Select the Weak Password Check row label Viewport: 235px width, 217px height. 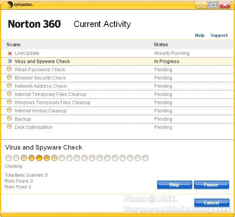click(x=40, y=70)
